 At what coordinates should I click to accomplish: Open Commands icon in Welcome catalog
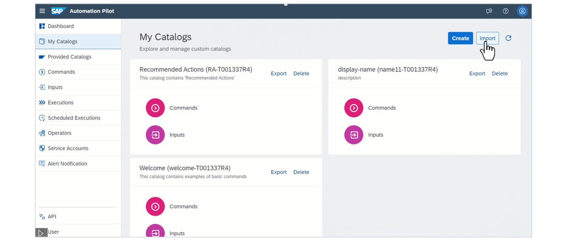click(x=155, y=206)
